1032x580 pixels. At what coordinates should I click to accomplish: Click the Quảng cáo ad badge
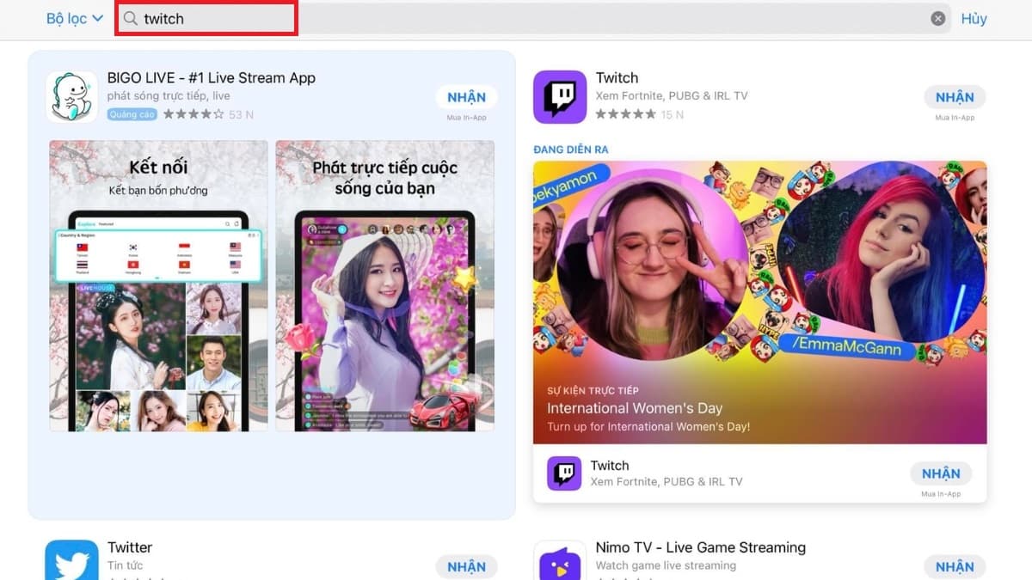tap(132, 114)
